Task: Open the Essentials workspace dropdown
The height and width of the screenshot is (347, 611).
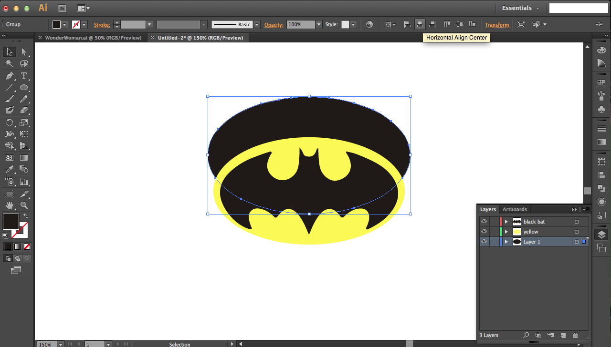Action: coord(520,8)
